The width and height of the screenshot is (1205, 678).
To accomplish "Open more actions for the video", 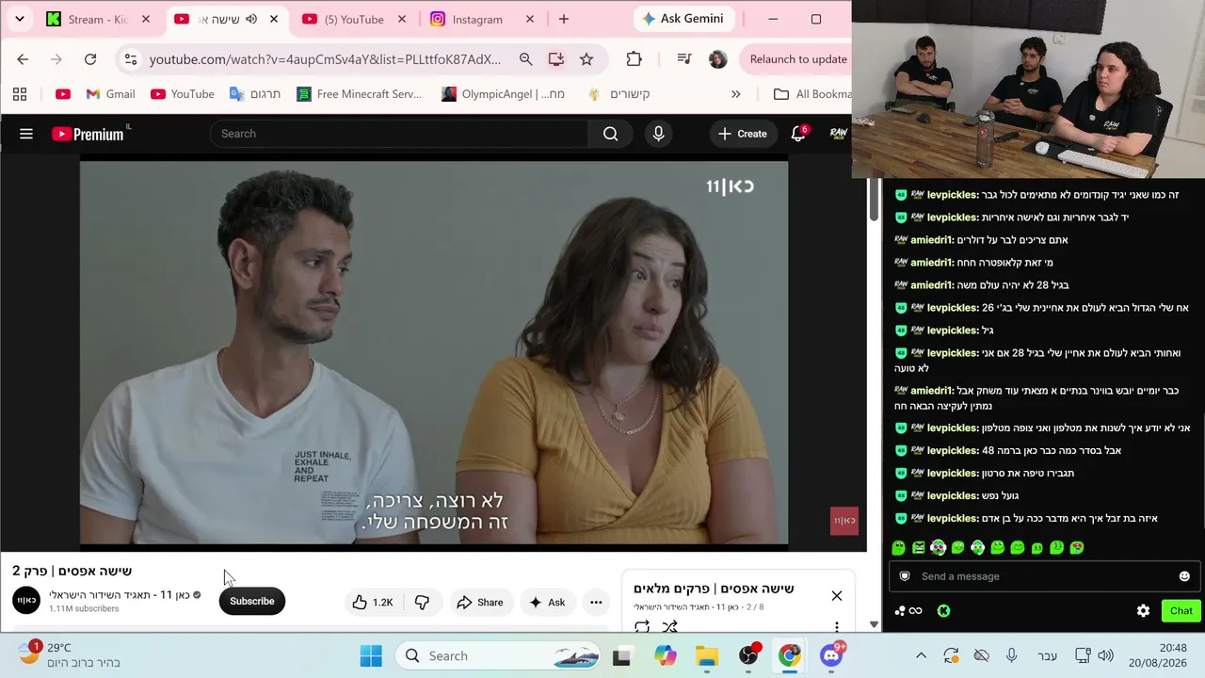I will (x=596, y=603).
